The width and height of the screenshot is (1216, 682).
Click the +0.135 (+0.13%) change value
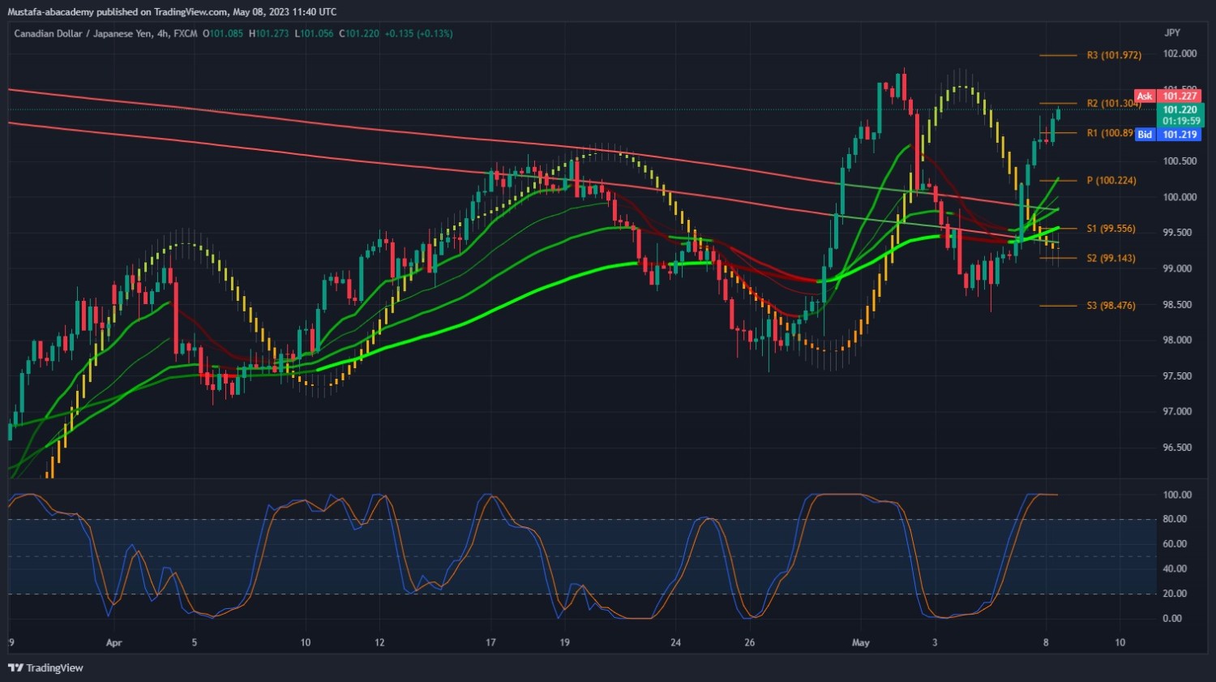point(418,33)
